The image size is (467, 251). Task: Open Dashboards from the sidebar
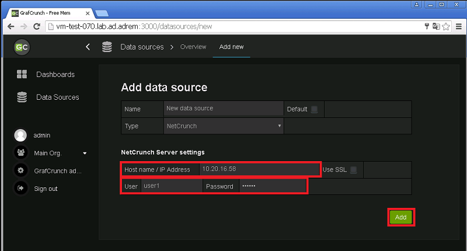(55, 75)
